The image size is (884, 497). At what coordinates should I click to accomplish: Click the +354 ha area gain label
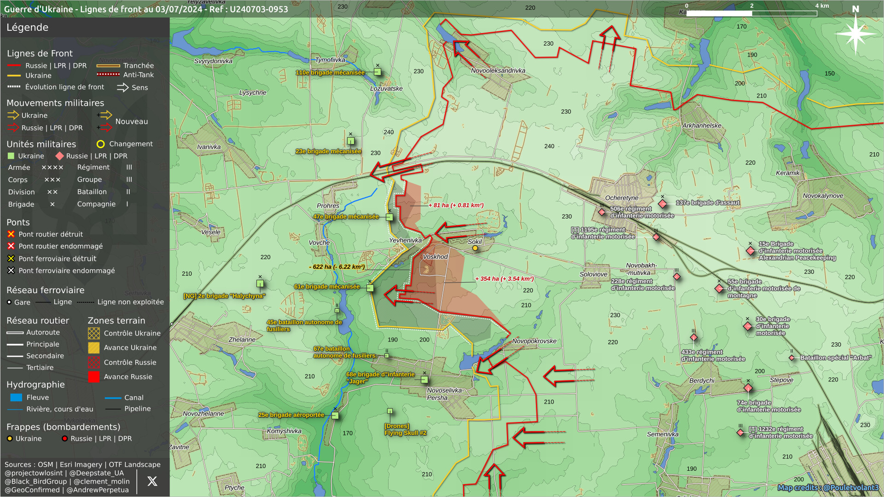(504, 279)
